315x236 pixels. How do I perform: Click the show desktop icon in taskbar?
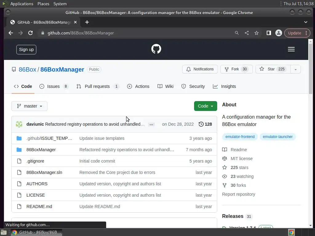4,232
